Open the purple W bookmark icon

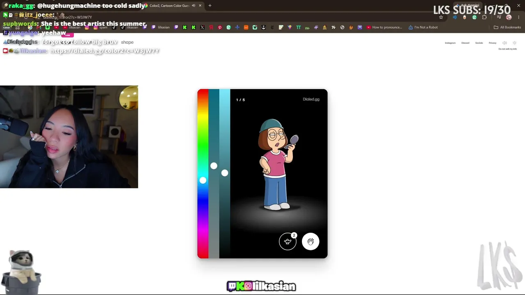click(x=360, y=27)
